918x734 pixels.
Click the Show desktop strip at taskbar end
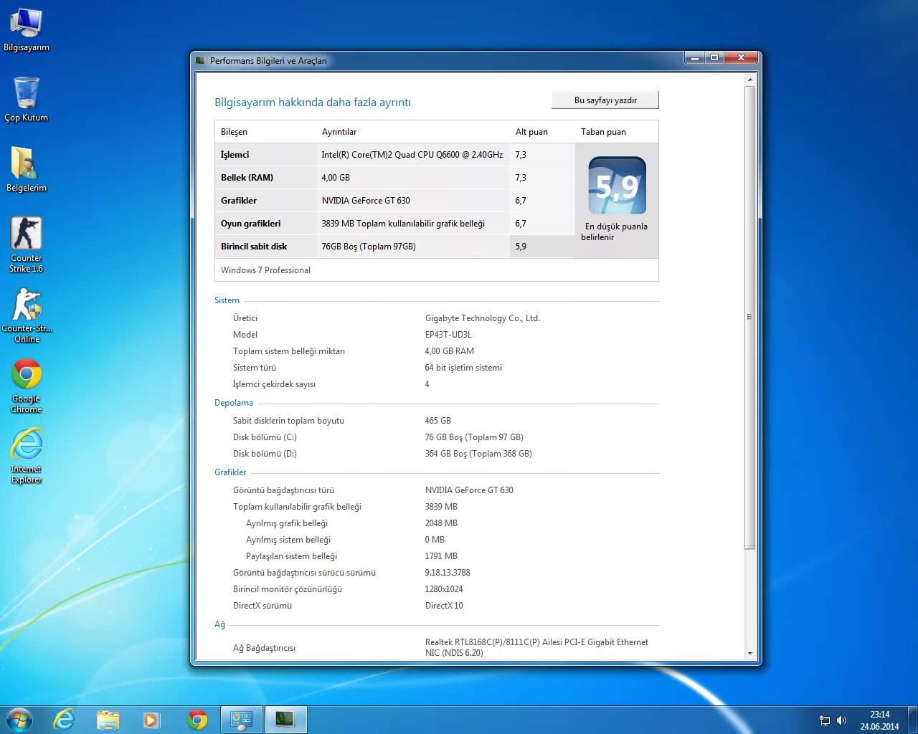click(912, 720)
